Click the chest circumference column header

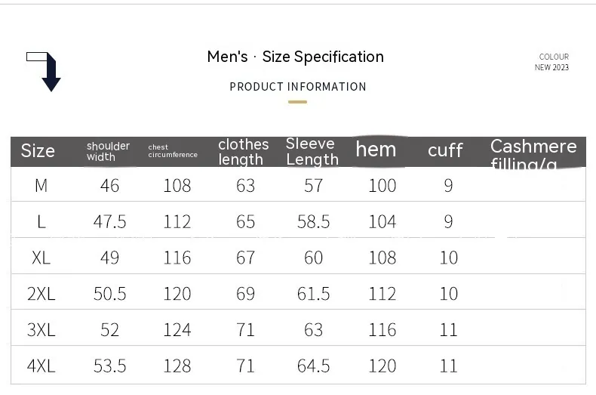pyautogui.click(x=173, y=151)
